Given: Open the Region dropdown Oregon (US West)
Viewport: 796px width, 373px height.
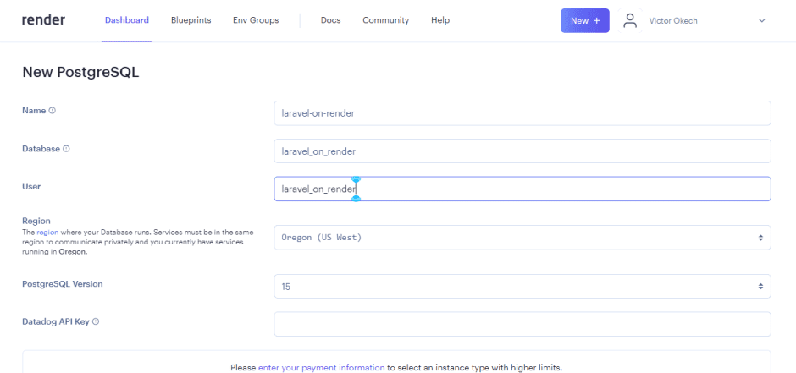Looking at the screenshot, I should click(522, 237).
